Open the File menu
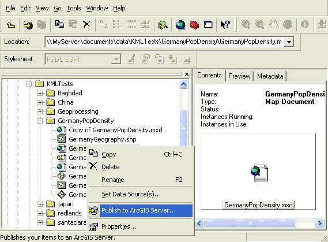 pyautogui.click(x=10, y=8)
